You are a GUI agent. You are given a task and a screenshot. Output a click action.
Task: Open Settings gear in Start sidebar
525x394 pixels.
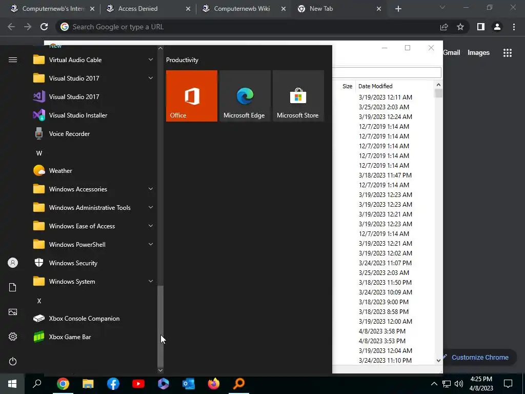pos(13,337)
